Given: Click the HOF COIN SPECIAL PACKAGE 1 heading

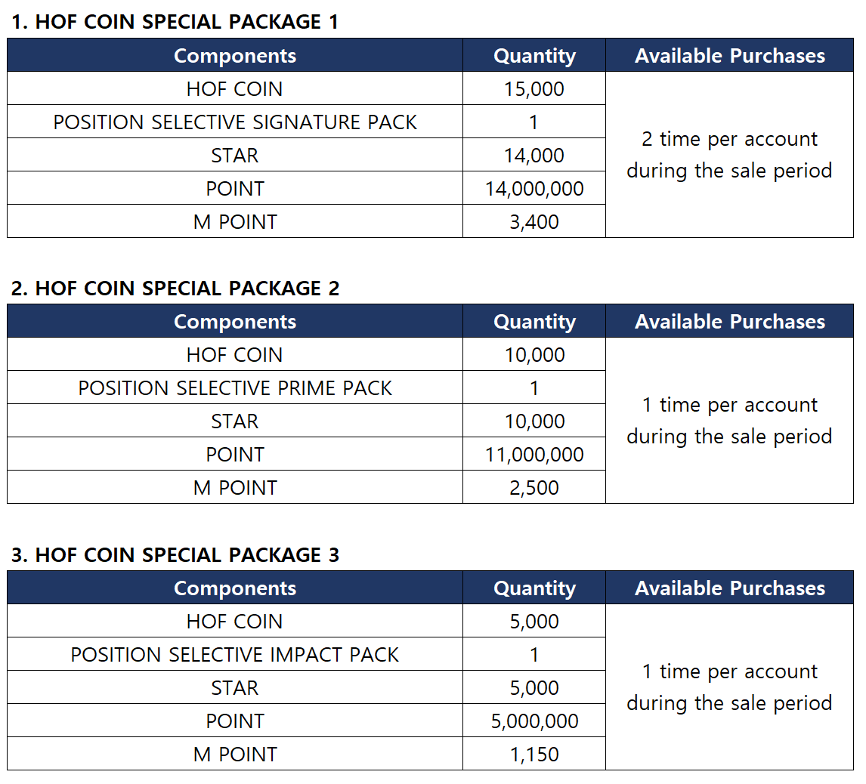Looking at the screenshot, I should point(175,22).
